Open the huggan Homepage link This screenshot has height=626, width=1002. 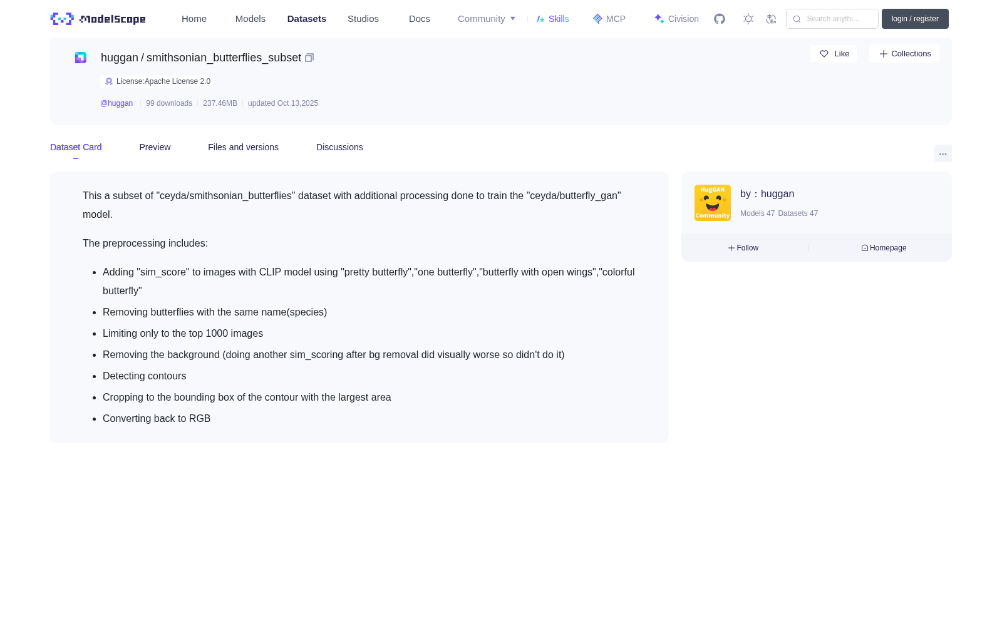tap(884, 248)
